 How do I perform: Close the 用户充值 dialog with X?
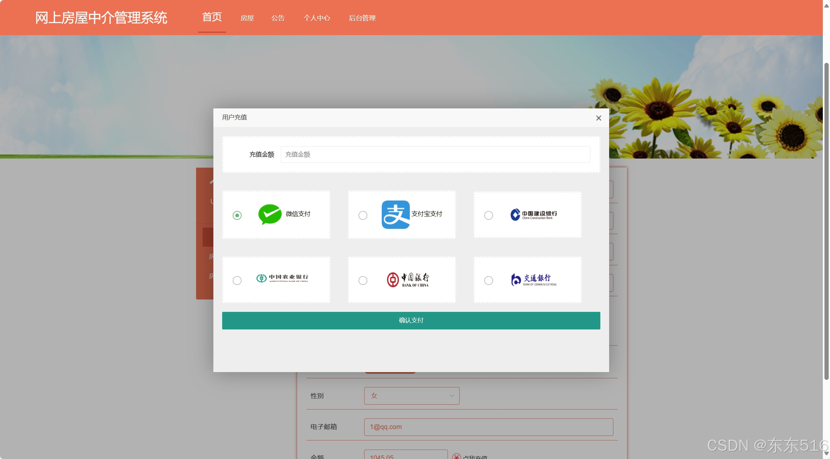tap(598, 118)
